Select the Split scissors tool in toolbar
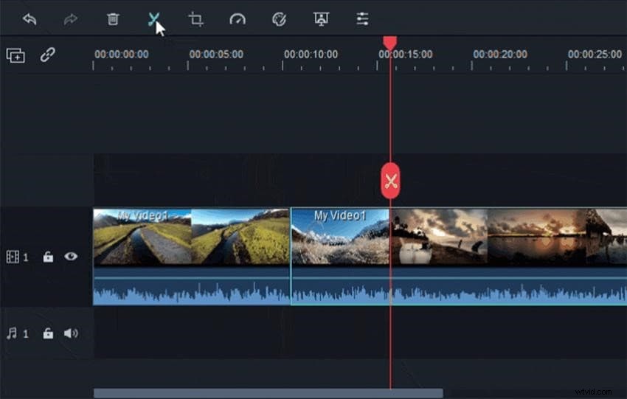627x399 pixels. click(154, 18)
